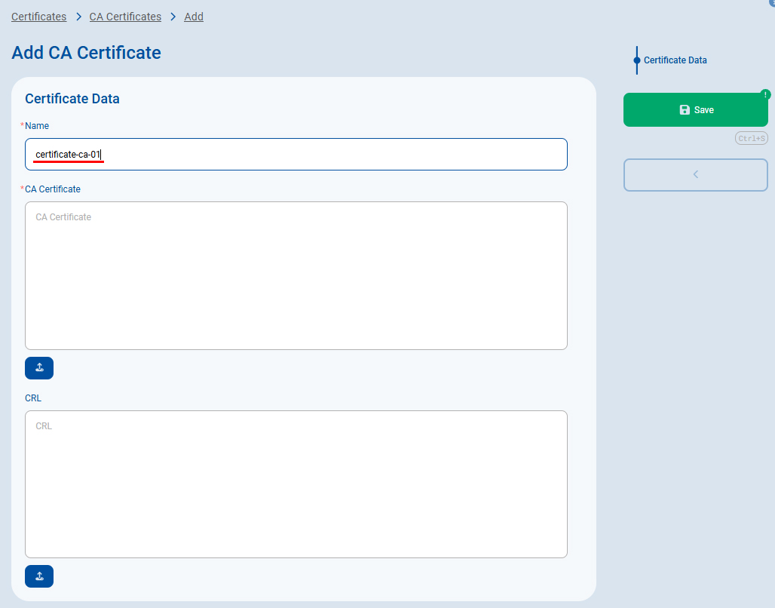Upload a file for the CRL field
Screen dimensions: 775x608
tap(39, 576)
